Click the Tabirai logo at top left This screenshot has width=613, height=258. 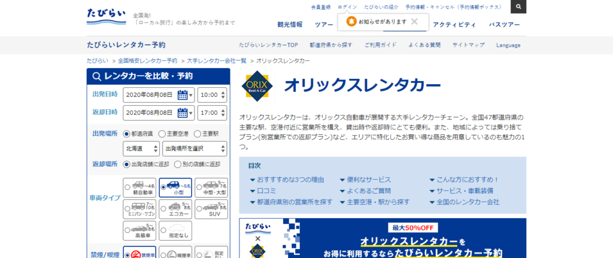[x=106, y=16]
